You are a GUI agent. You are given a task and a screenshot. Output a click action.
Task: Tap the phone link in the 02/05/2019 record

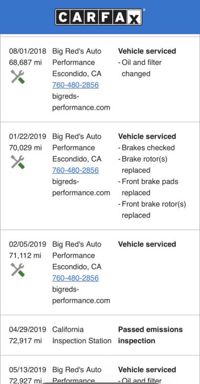[x=76, y=278]
